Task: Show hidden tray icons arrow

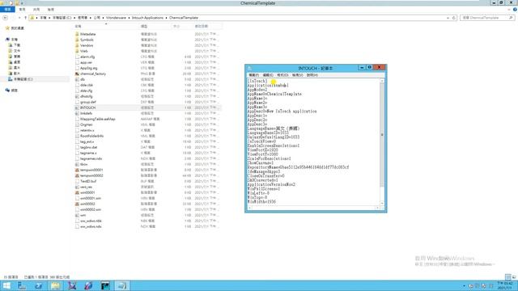Action: 464,285
